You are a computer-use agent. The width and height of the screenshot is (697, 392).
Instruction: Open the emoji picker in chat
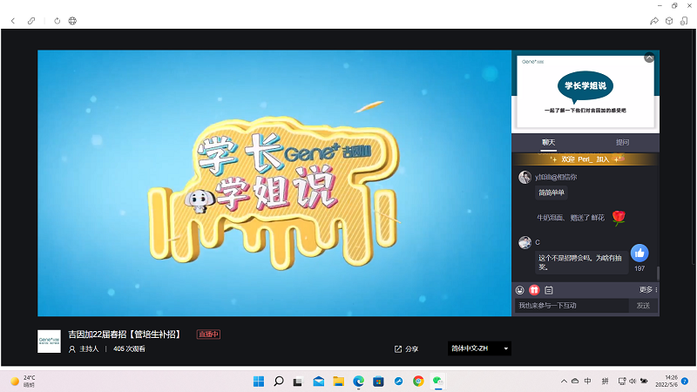point(520,289)
